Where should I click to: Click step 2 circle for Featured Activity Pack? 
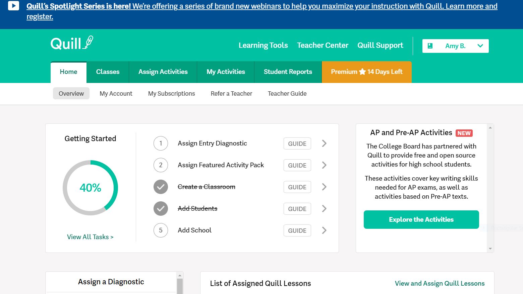(161, 165)
